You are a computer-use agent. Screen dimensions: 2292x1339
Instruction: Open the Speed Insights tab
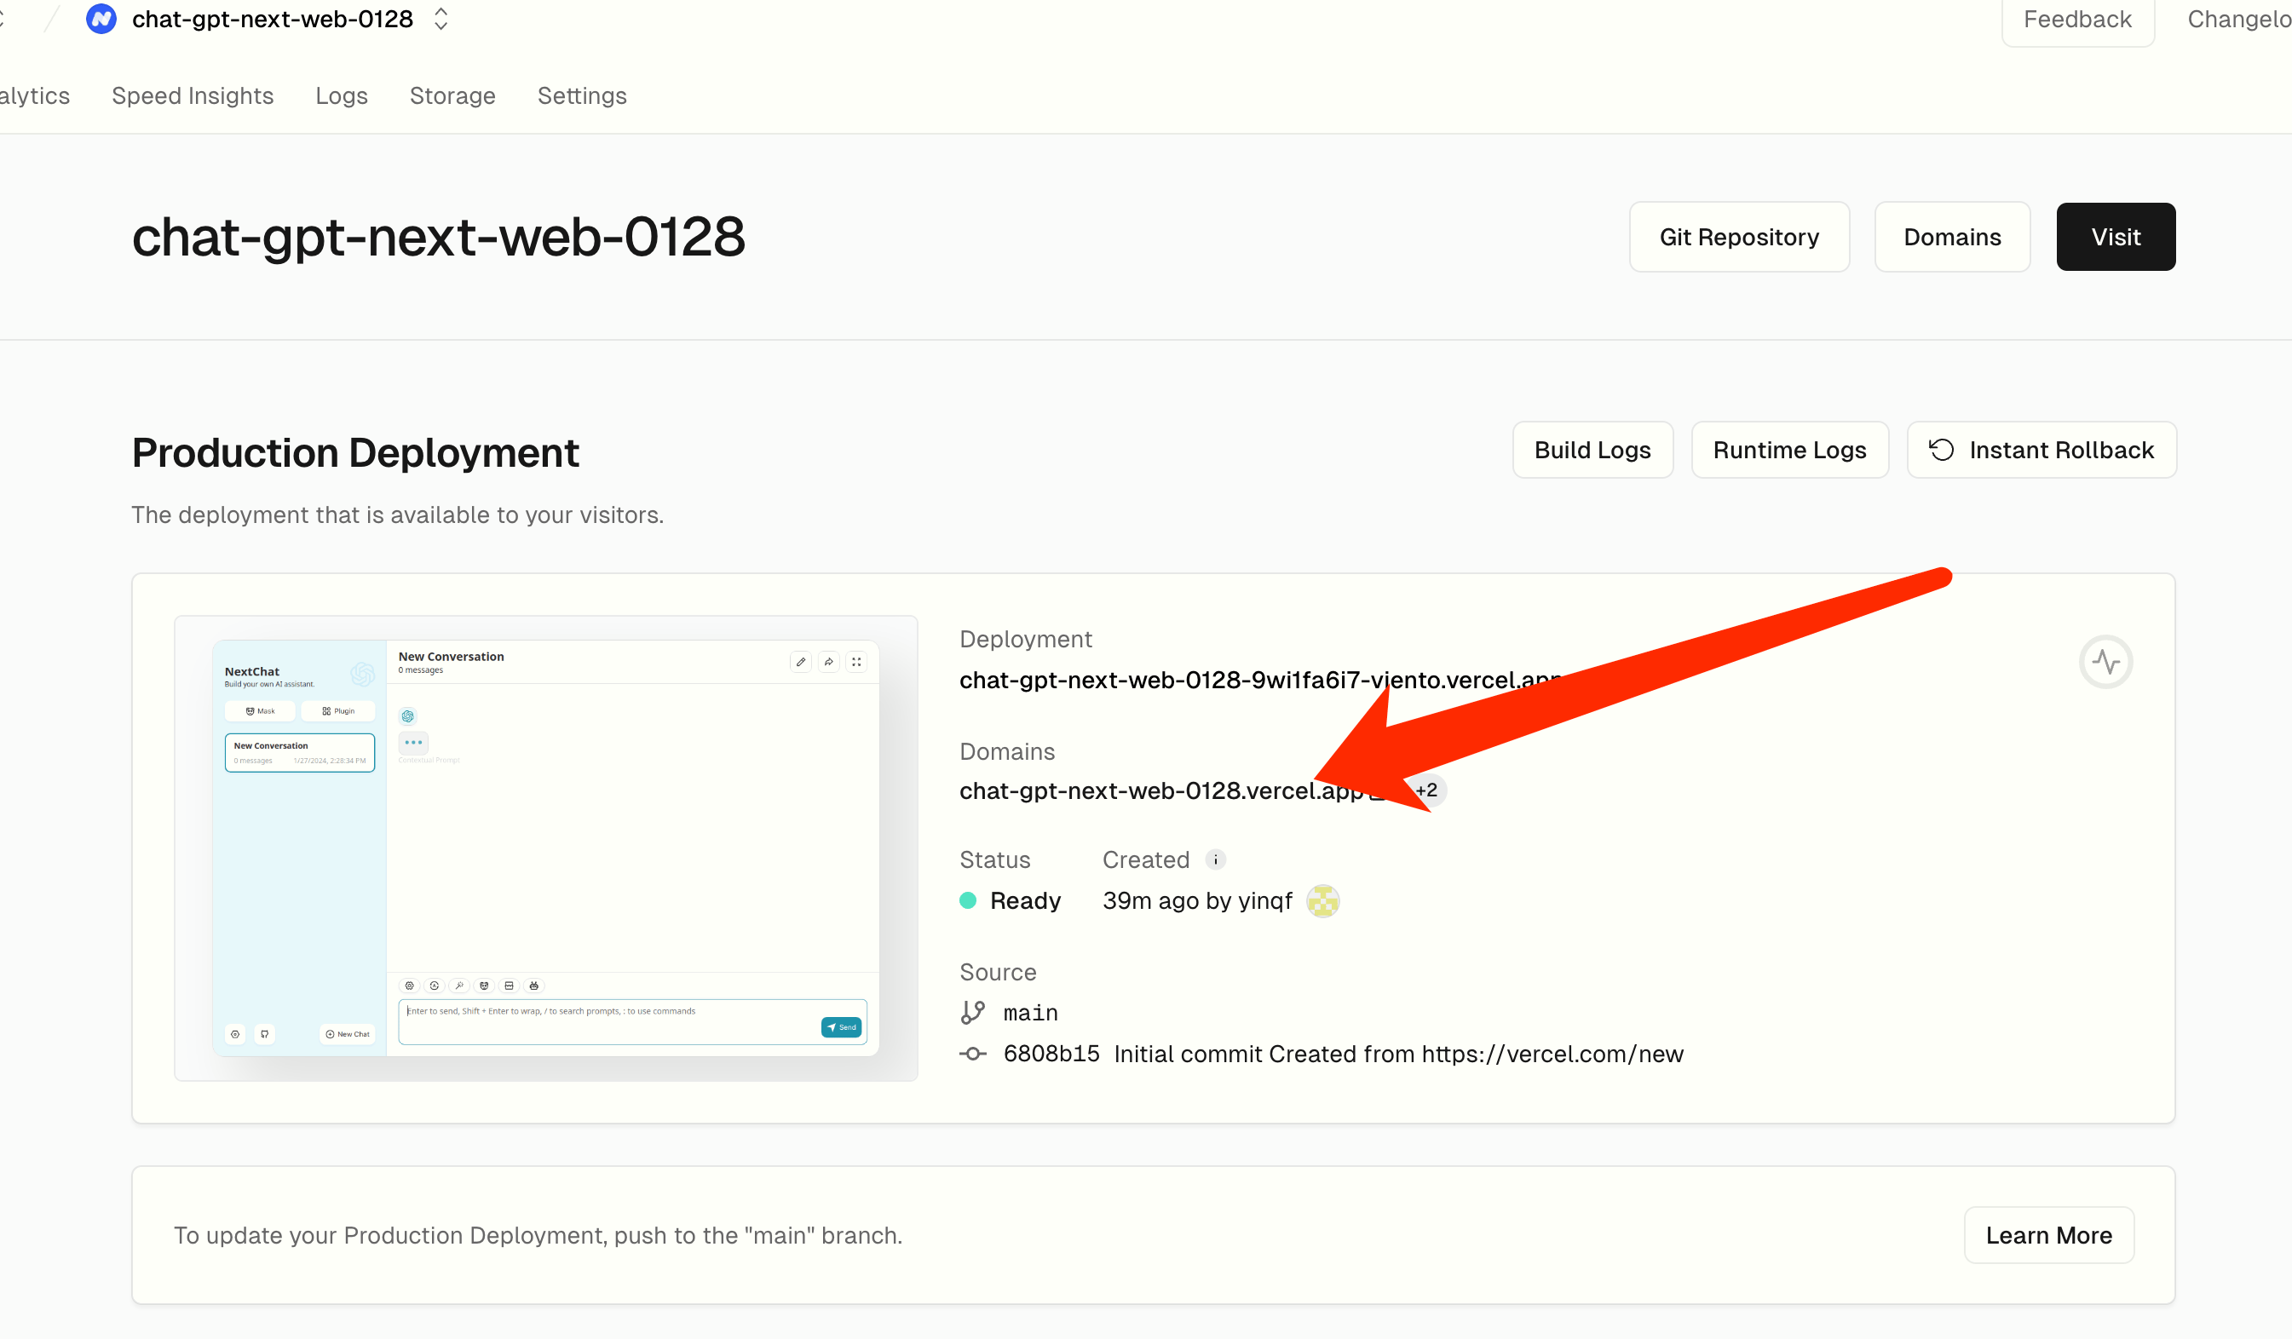pyautogui.click(x=192, y=95)
